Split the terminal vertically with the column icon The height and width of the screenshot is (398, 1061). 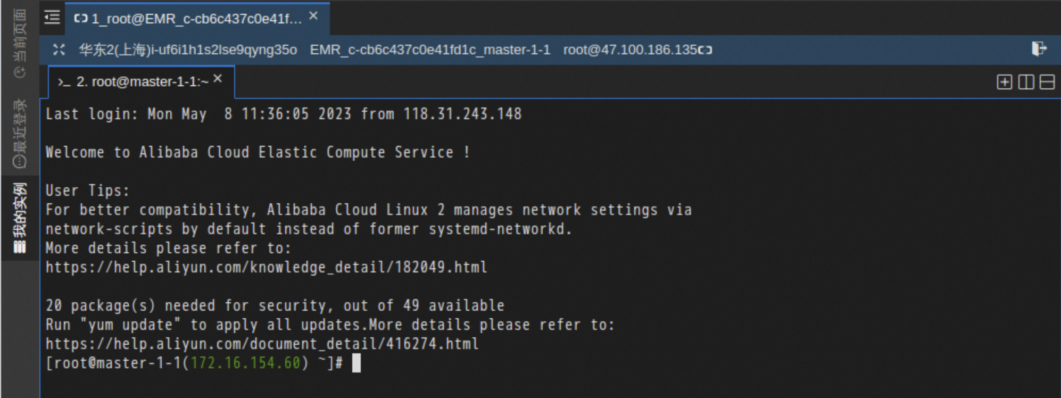coord(1025,82)
